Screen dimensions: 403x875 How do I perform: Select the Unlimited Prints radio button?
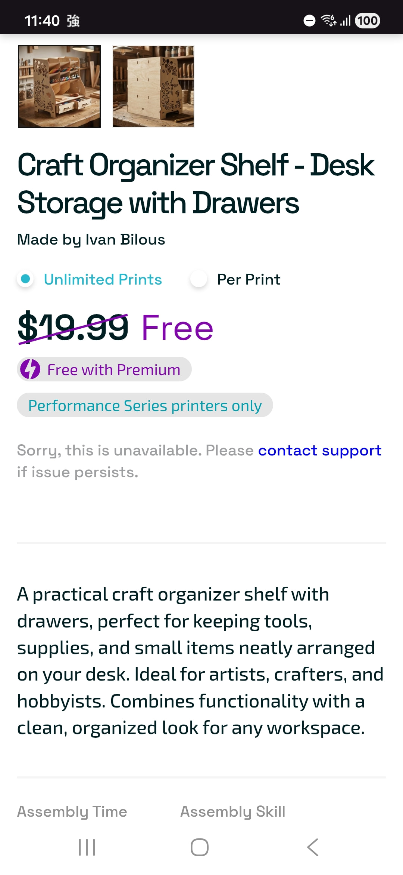[25, 279]
